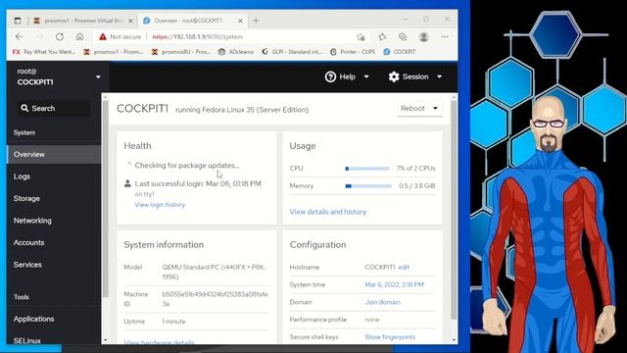Click the Not secure warning icon
This screenshot has height=353, width=627.
pos(103,36)
